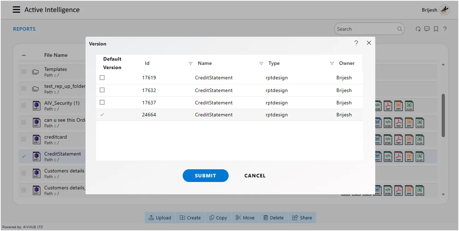Click the refresh icon beside the search box
This screenshot has height=231, width=459.
tap(418, 29)
